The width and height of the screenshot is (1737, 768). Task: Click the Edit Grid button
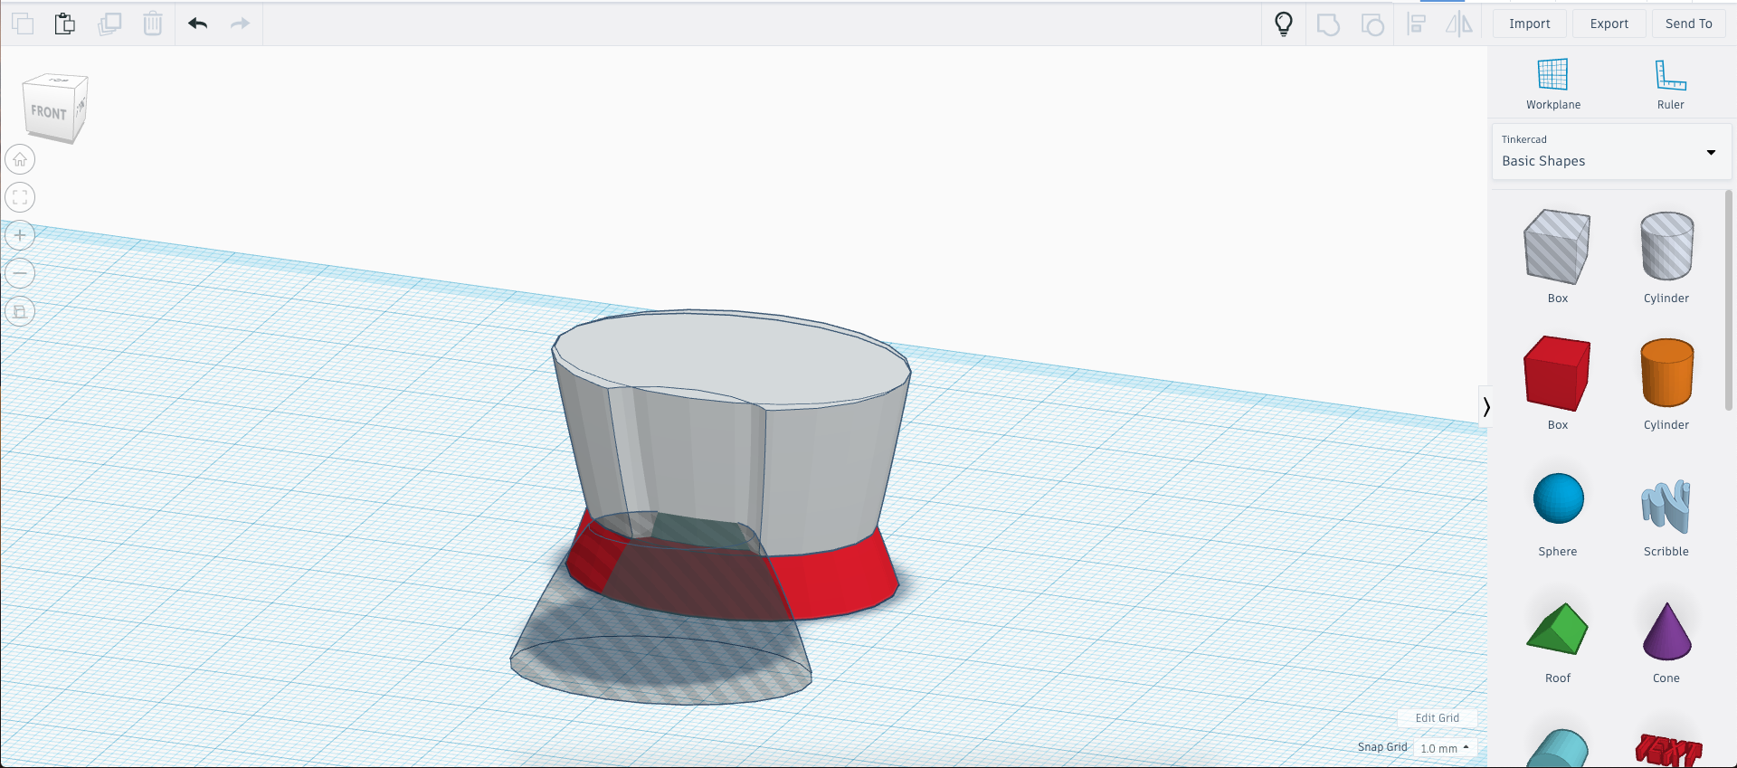(1437, 717)
